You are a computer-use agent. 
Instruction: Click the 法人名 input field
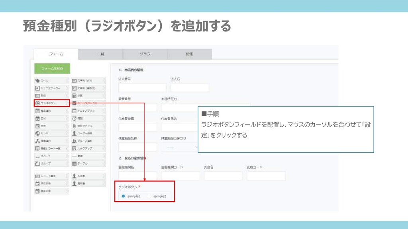point(190,88)
